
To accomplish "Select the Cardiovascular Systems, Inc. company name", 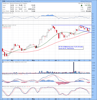I will [x=15, y=1].
